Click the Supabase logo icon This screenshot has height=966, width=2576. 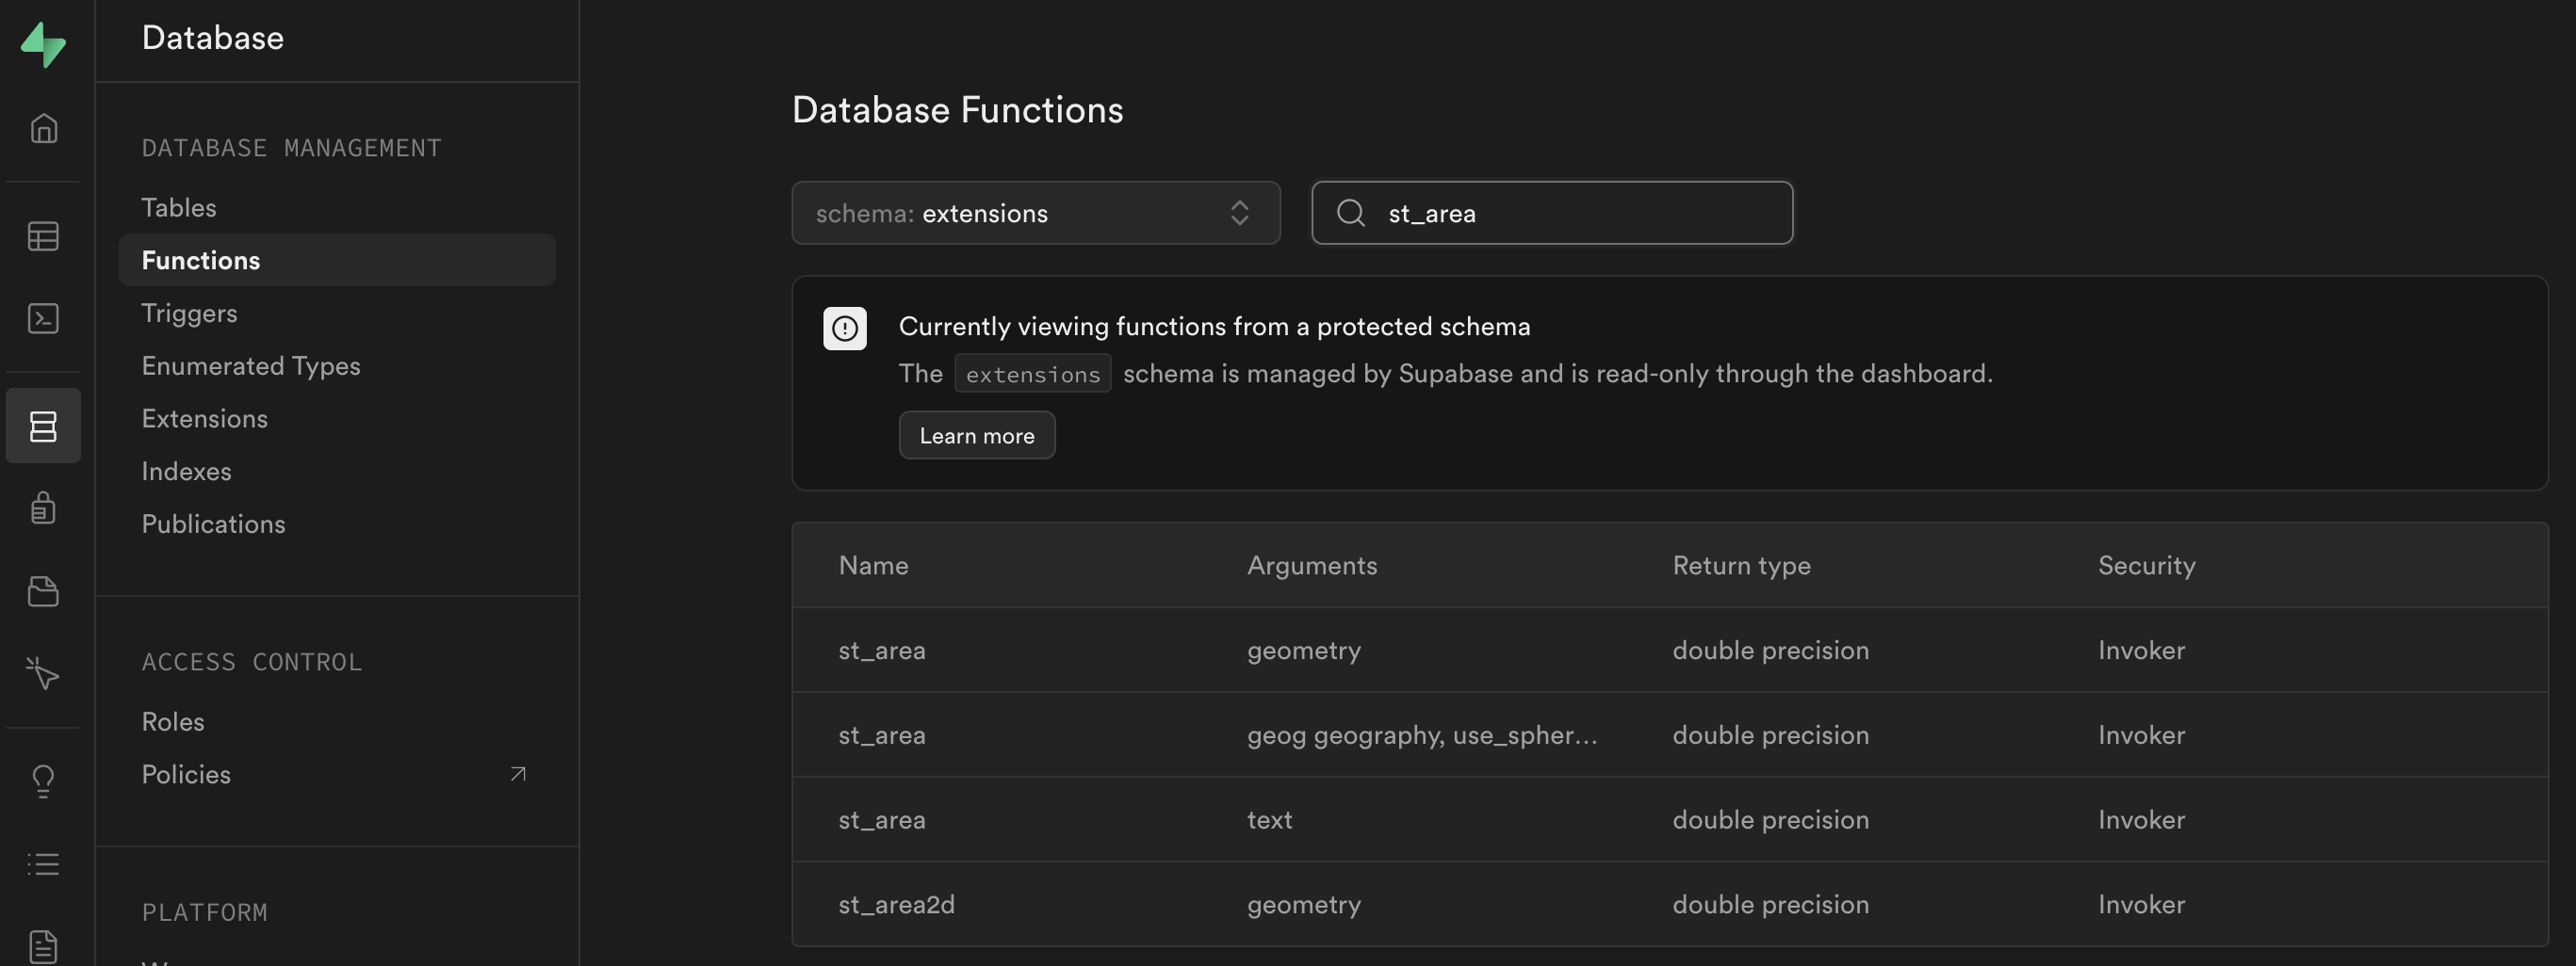[43, 45]
